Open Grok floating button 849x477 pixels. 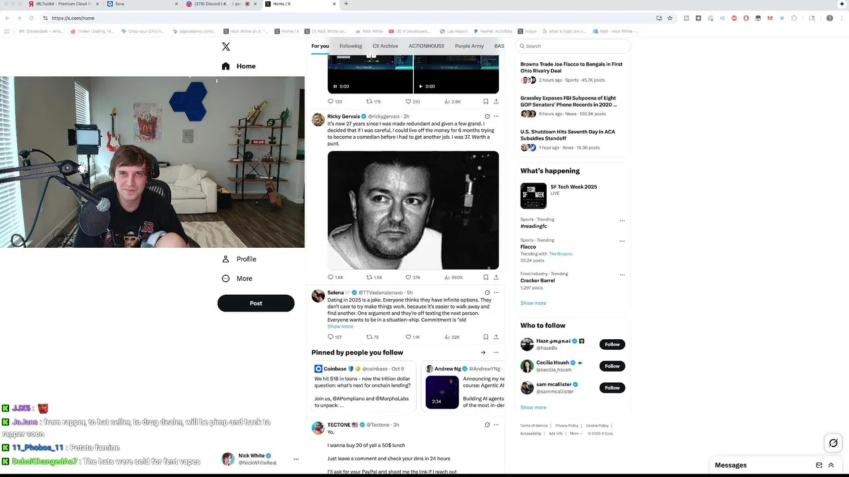point(833,443)
